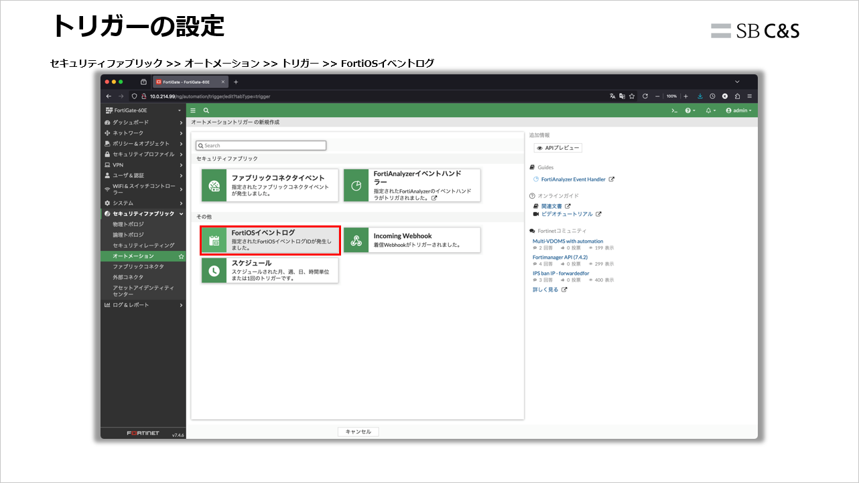Select the FortiGate - FortiGate-60E browser tab
This screenshot has width=859, height=483.
tap(190, 82)
